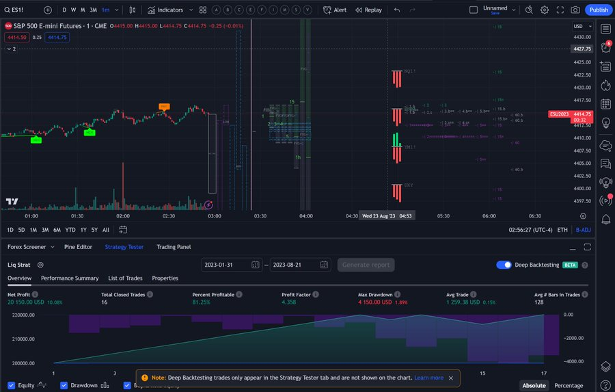This screenshot has height=392, width=615.
Task: Toggle the Deep Backtesting switch
Action: coord(504,265)
